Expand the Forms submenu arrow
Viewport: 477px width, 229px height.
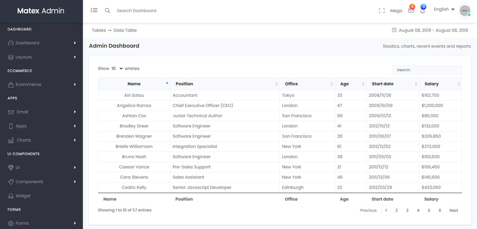point(75,223)
